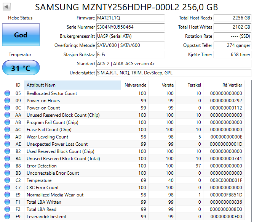Select the Normalized Media Wear-out name

tap(55, 195)
